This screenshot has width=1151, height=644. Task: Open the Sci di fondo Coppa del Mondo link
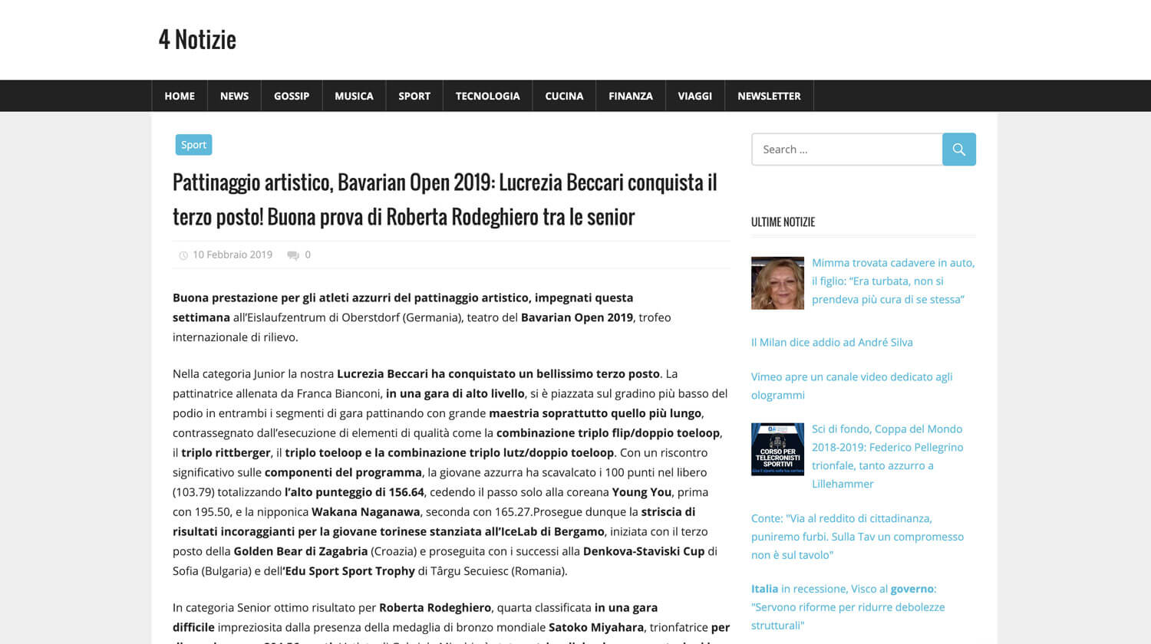click(888, 456)
